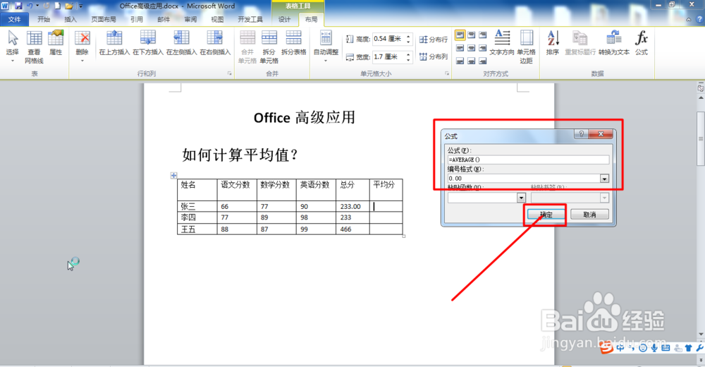Select the Align Top Center icon

click(471, 35)
